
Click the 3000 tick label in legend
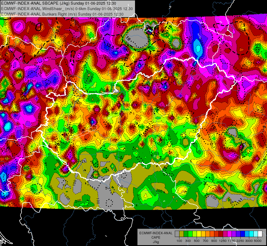click(x=249, y=241)
